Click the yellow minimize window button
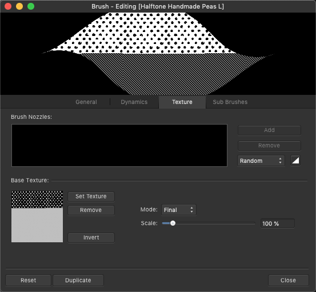Viewport: 316px width, 292px height. (19, 6)
